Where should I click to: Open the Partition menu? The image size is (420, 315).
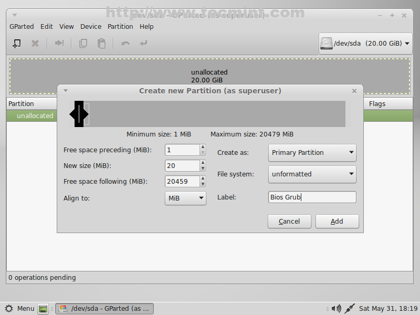(120, 27)
